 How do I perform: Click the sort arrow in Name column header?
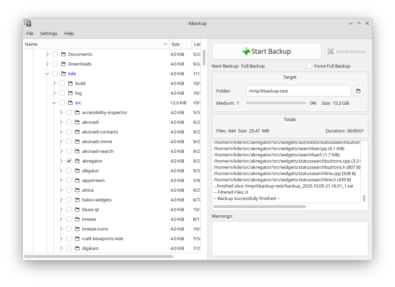[x=165, y=44]
